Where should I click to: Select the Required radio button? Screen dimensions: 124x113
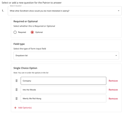click(x=15, y=32)
